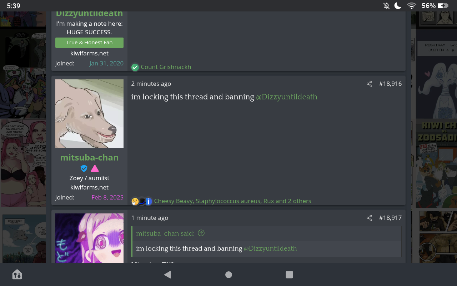Click the True & Honest Fan banner
Screen dimensions: 457x286
89,43
